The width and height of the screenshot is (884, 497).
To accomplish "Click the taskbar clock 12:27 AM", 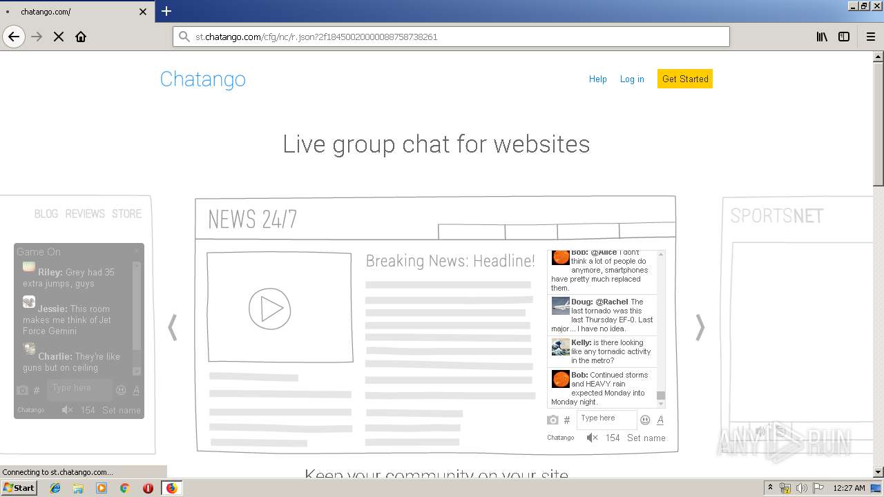I will point(849,488).
